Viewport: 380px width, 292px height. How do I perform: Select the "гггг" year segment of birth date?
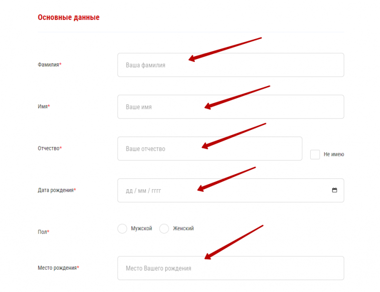[157, 191]
